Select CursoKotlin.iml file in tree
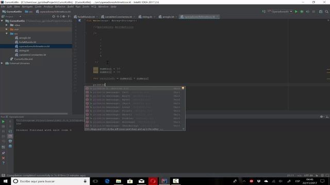The width and height of the screenshot is (330, 185). click(x=23, y=59)
